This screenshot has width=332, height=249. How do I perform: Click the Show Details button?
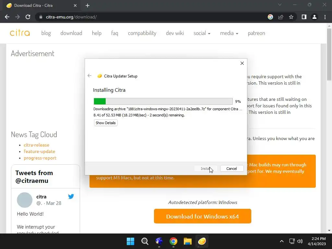[x=106, y=123]
